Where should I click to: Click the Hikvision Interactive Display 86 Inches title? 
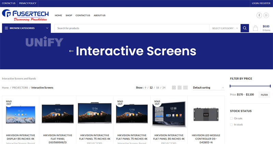[x=20, y=137]
